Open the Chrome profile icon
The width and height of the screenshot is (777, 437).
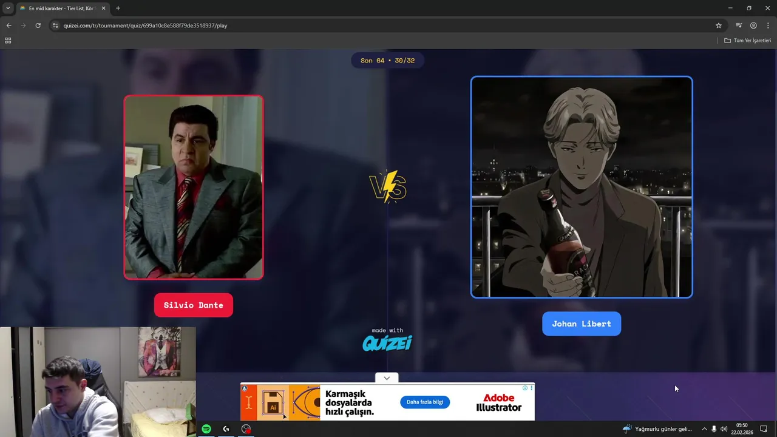(753, 25)
